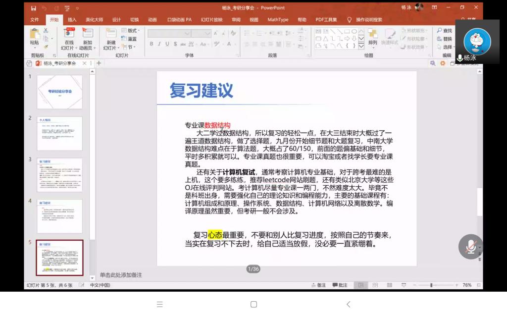
Task: Click the Reset (重置) slide button
Action: 130,39
